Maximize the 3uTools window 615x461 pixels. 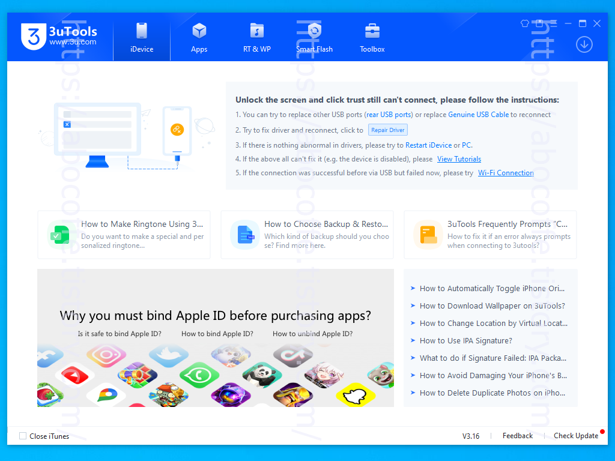point(583,23)
